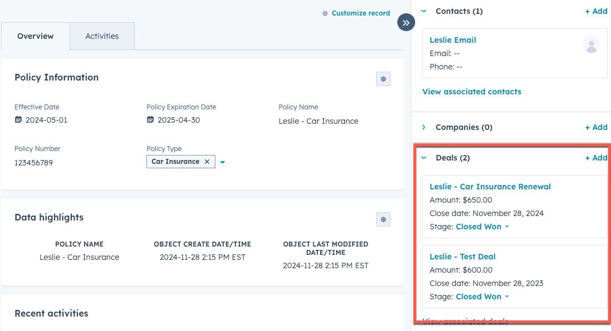The image size is (611, 331).
Task: Remove the Car Insurance policy type tag
Action: (207, 162)
